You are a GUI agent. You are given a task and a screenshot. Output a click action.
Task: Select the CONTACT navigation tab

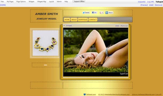click(x=93, y=20)
